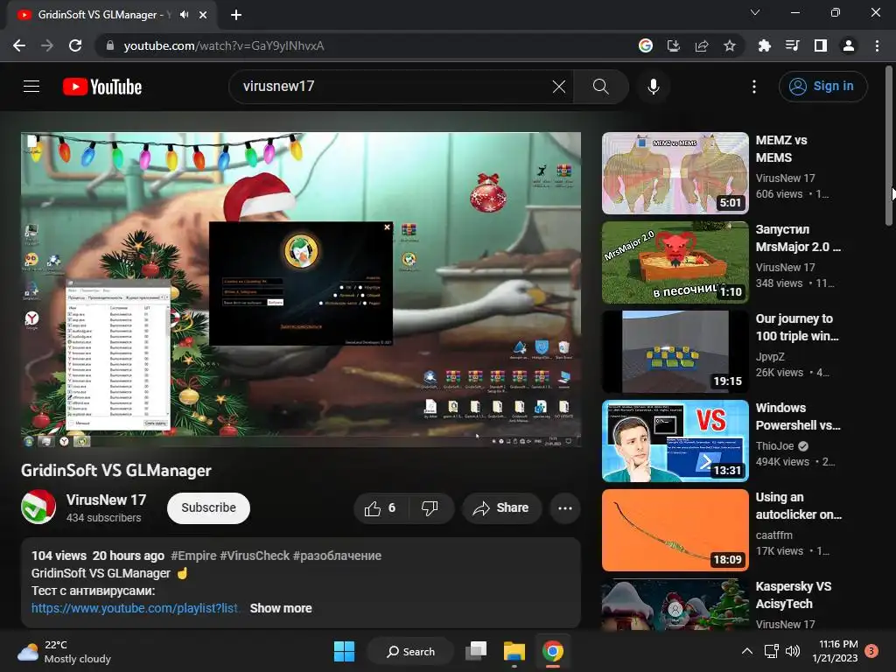Click the Google icon in address bar
The image size is (896, 672).
[646, 45]
